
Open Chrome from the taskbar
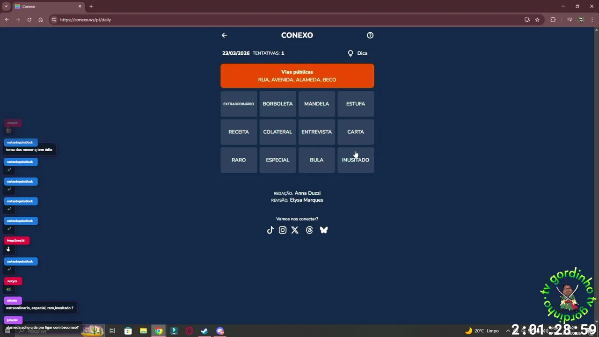[159, 331]
